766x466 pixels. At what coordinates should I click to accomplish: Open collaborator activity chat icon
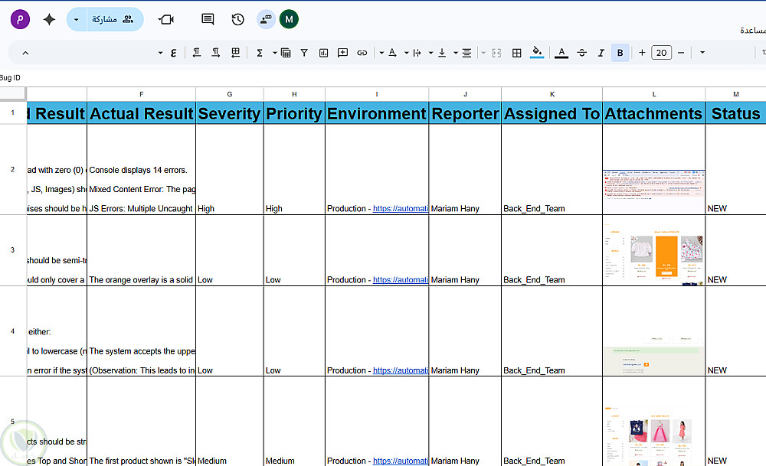pyautogui.click(x=266, y=20)
